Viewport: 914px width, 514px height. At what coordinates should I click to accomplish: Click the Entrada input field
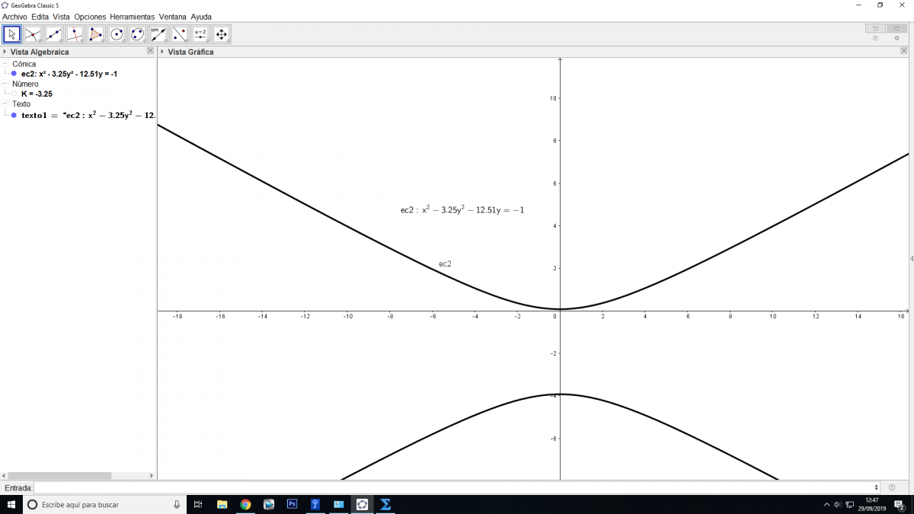coord(455,487)
